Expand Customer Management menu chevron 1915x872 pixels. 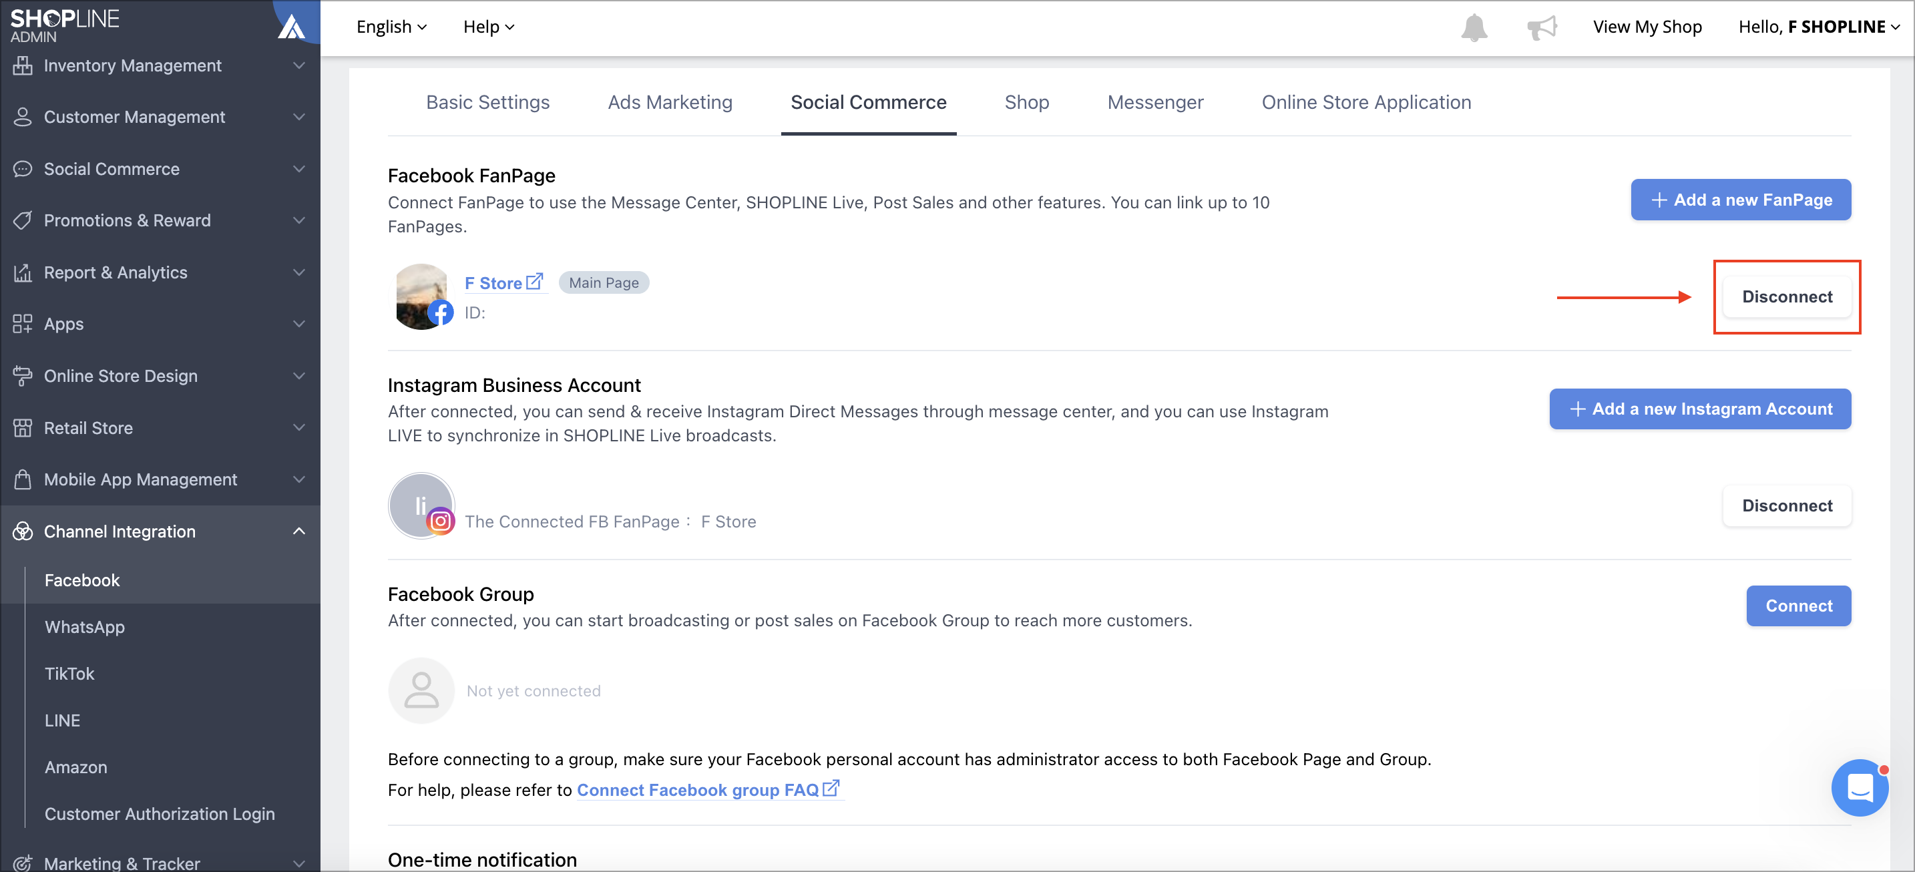299,117
